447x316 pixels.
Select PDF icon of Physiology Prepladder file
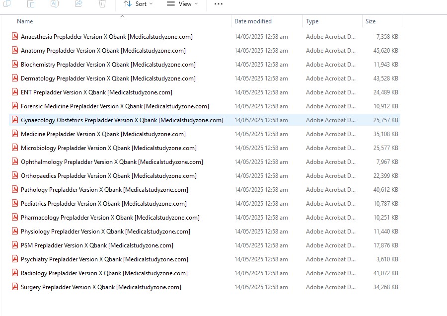click(15, 231)
